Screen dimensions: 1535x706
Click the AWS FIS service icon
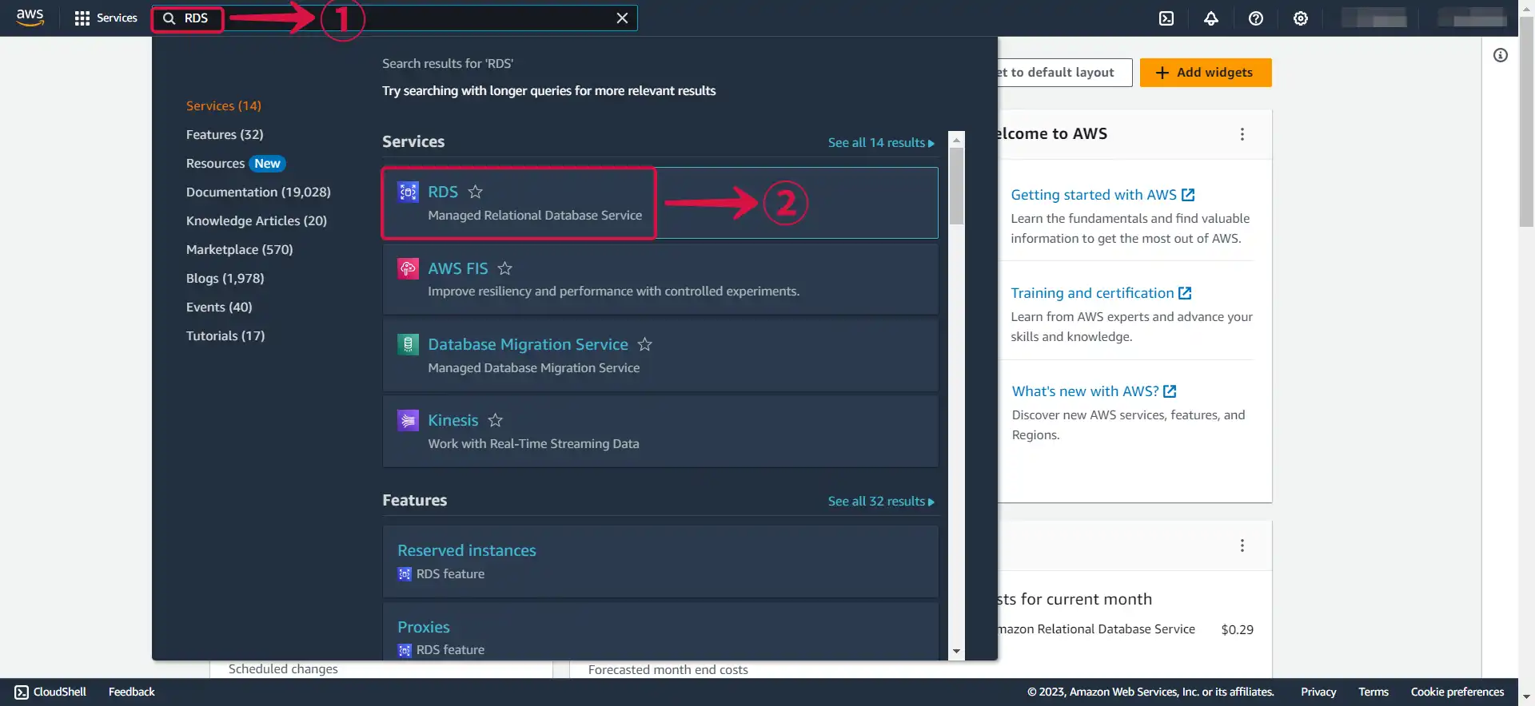pyautogui.click(x=408, y=268)
